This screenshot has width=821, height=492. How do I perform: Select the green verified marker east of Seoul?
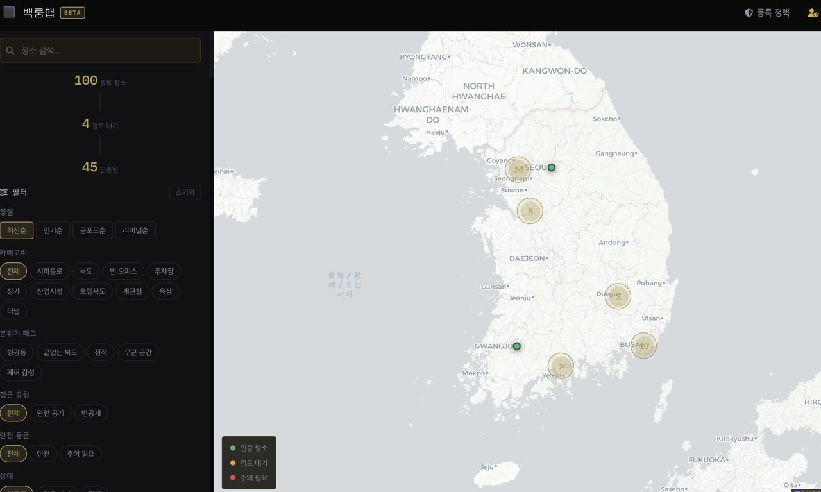tap(551, 167)
